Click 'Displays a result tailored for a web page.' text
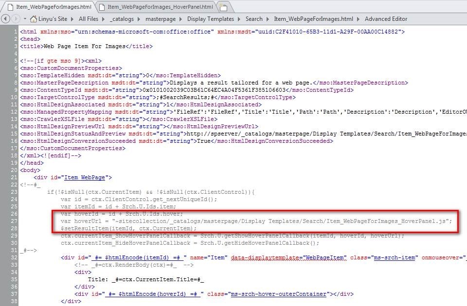This screenshot has height=306, width=467. tap(241, 83)
